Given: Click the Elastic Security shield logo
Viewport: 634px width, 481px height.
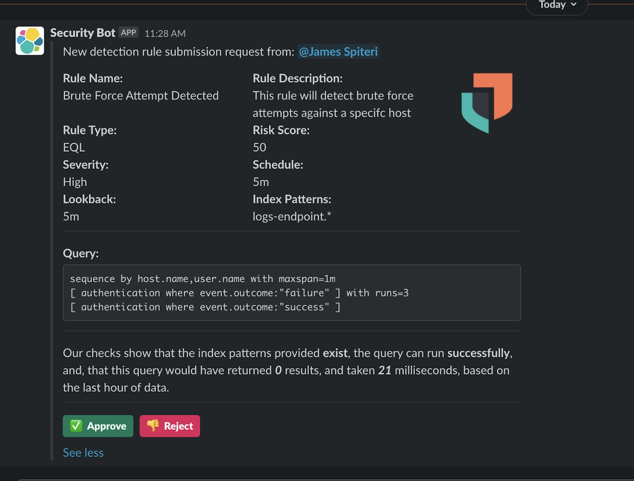Looking at the screenshot, I should [487, 103].
